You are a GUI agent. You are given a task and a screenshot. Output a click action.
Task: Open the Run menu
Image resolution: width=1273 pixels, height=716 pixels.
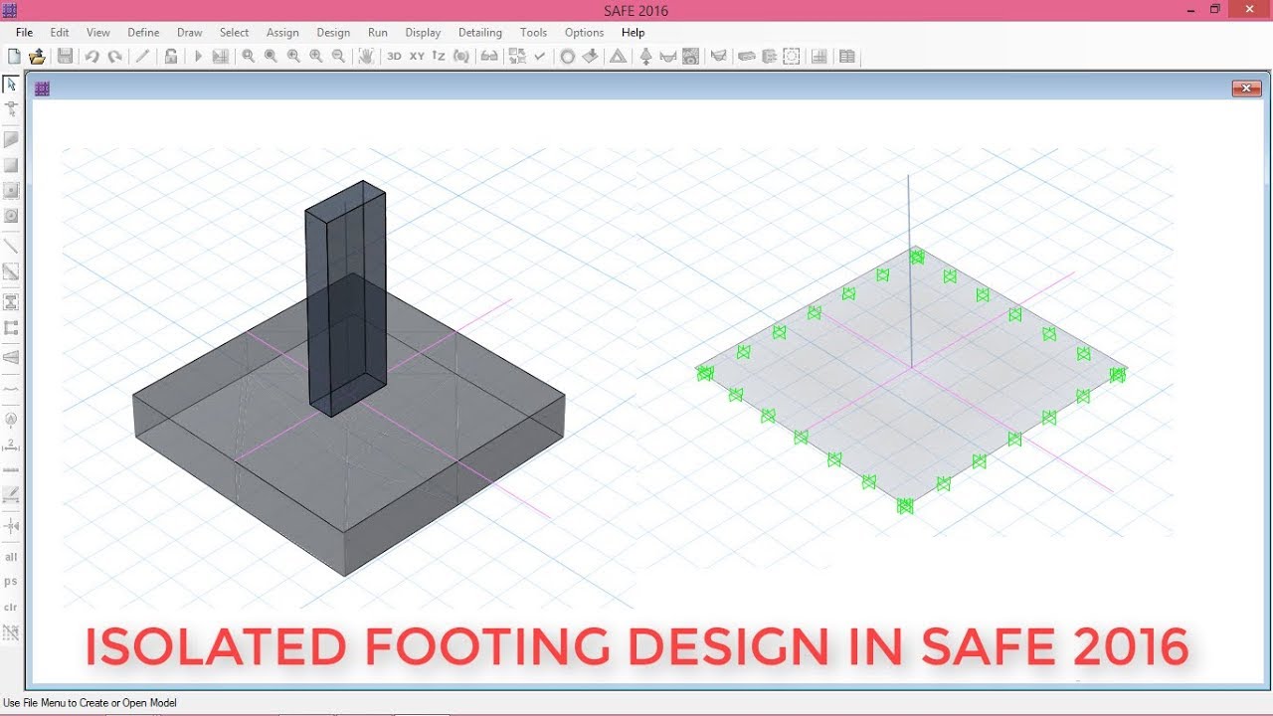point(378,33)
